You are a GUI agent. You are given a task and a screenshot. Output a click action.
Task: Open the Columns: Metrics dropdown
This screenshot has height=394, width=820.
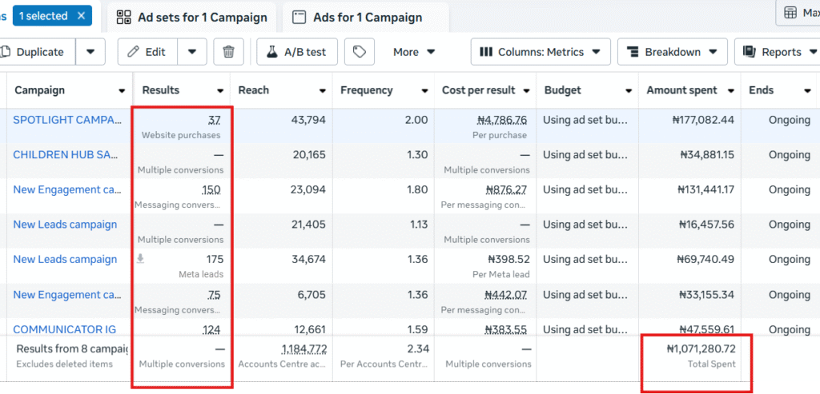tap(541, 52)
